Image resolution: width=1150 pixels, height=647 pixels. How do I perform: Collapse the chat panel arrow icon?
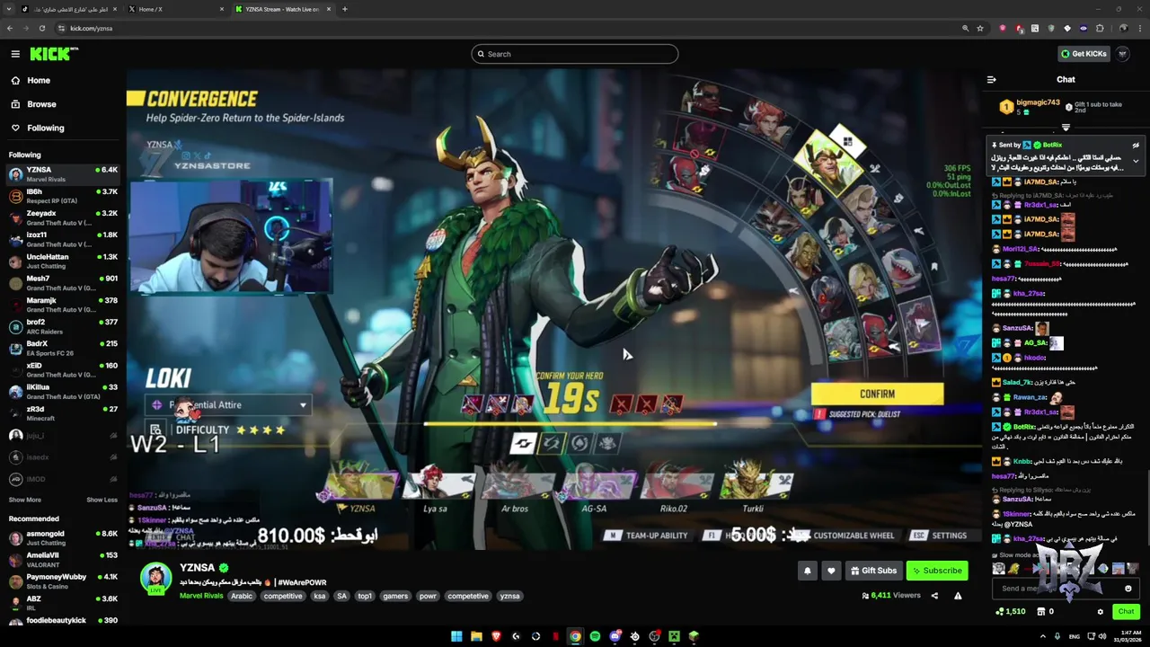992,79
